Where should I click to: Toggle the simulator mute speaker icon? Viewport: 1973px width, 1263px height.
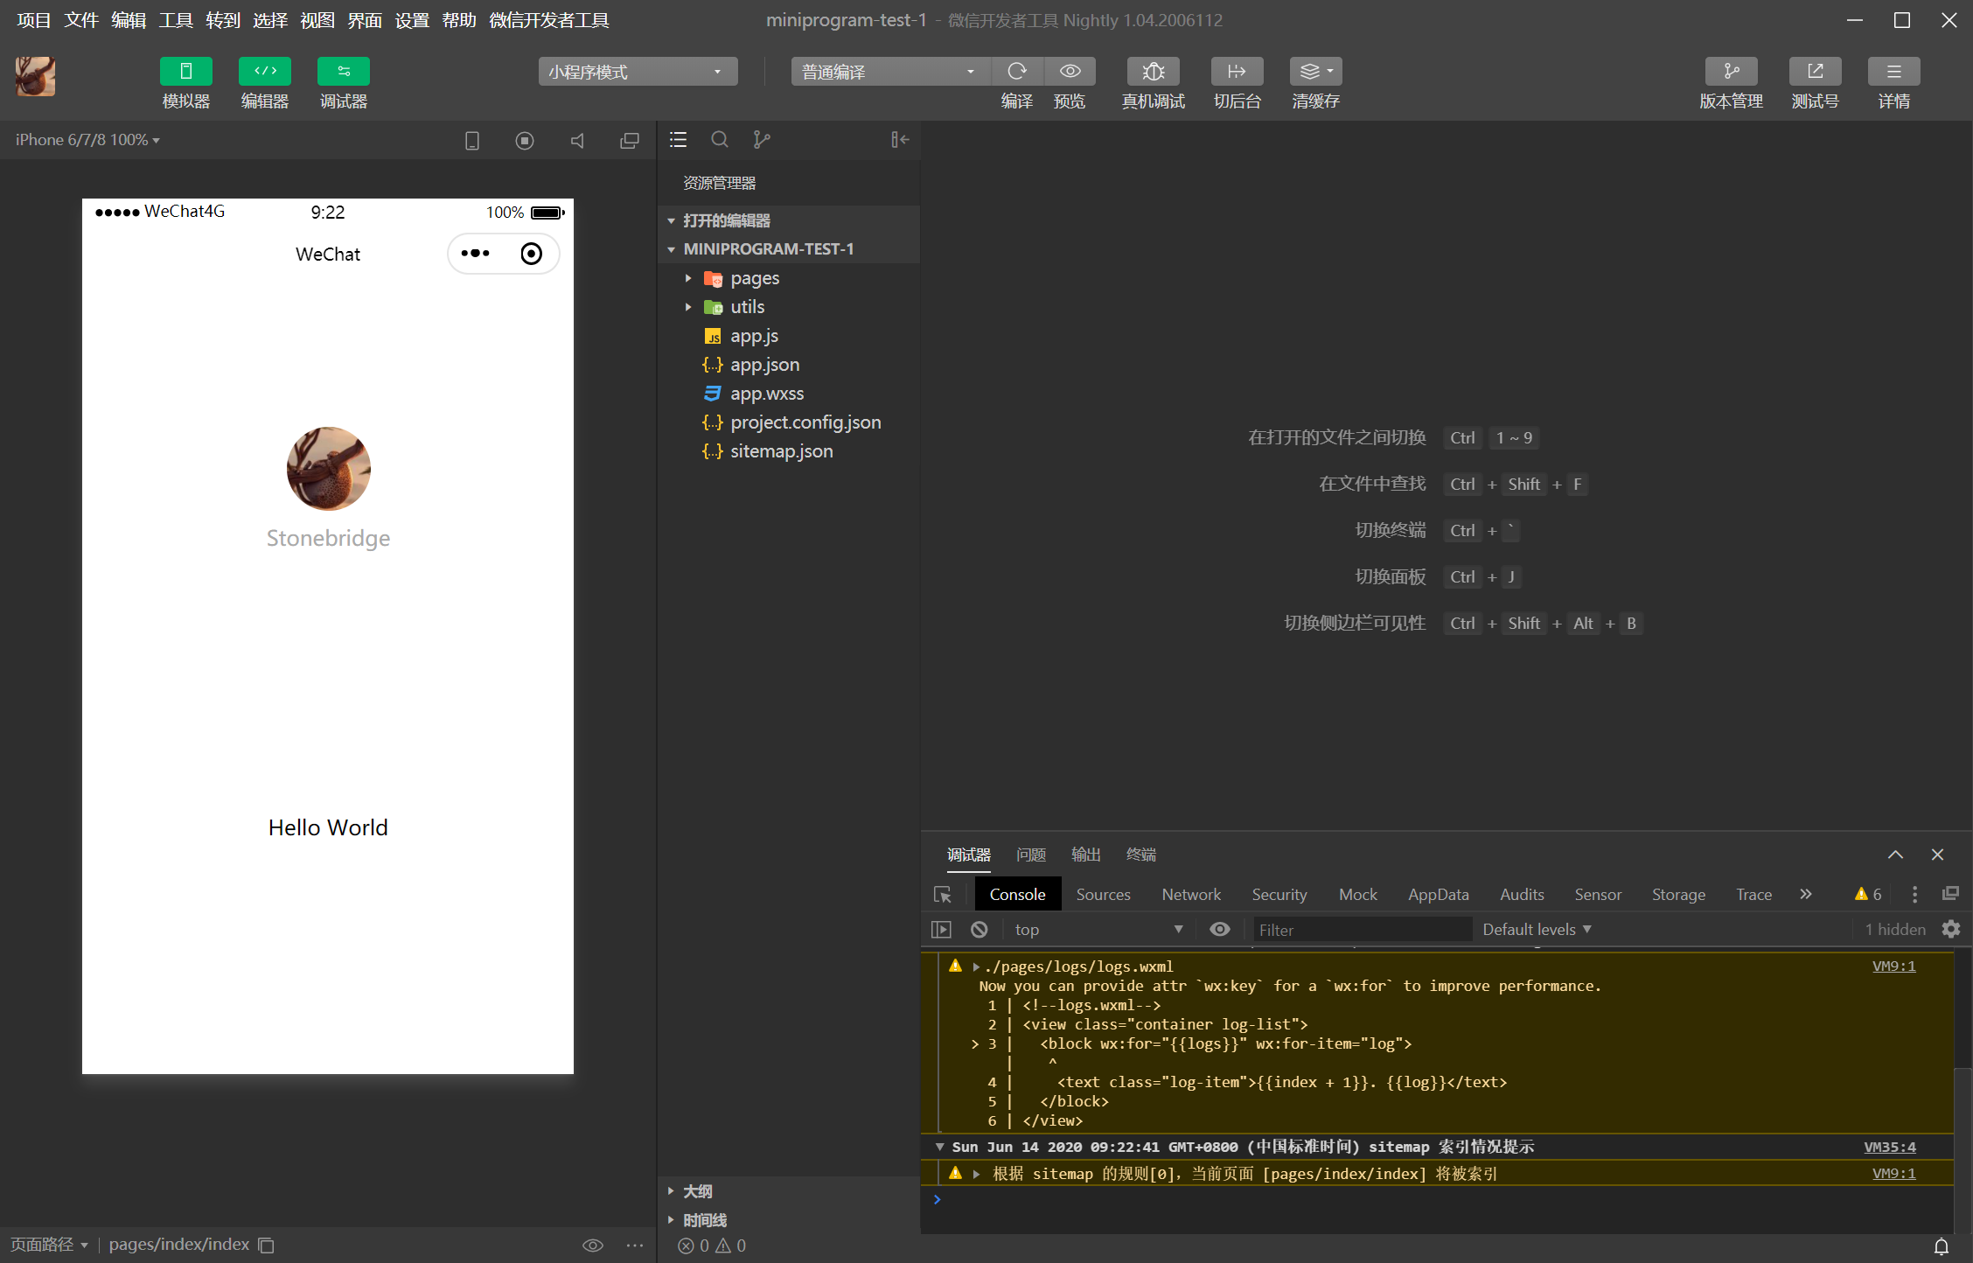577,140
